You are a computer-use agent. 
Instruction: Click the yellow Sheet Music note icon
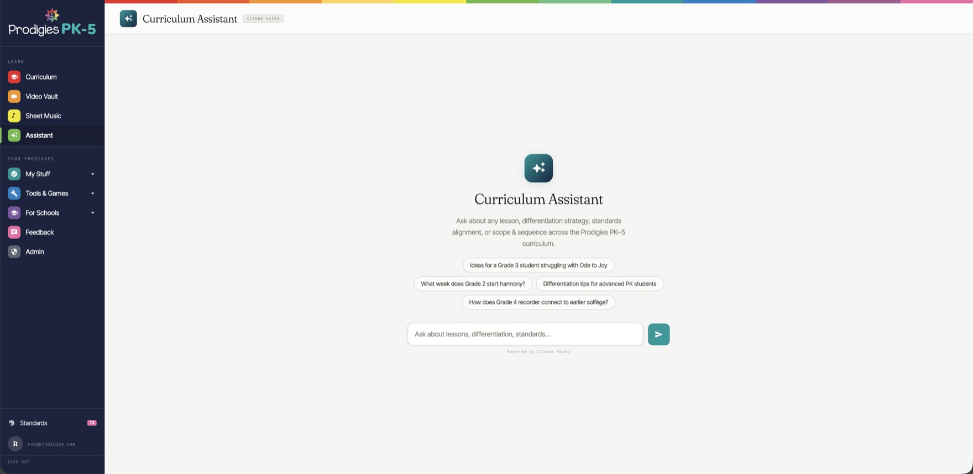click(x=14, y=115)
